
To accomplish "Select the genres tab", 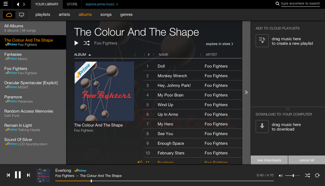I will [x=126, y=15].
